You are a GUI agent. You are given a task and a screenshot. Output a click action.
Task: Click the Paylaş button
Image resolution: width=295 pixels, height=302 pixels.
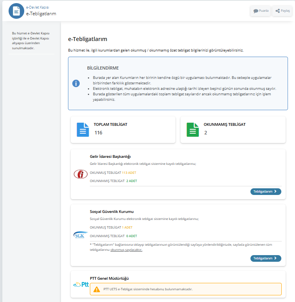coord(282,11)
